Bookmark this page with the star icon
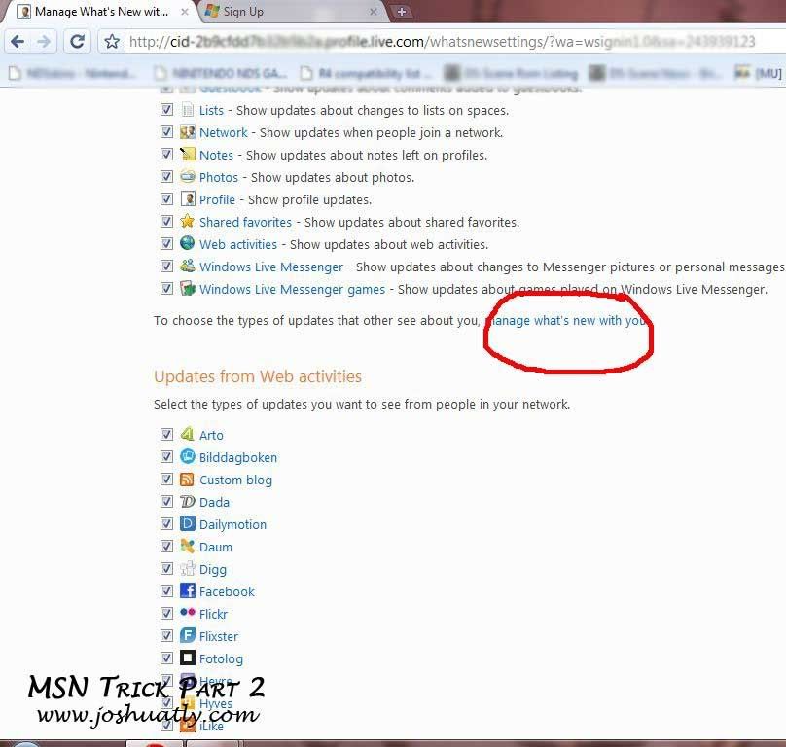 (x=112, y=41)
